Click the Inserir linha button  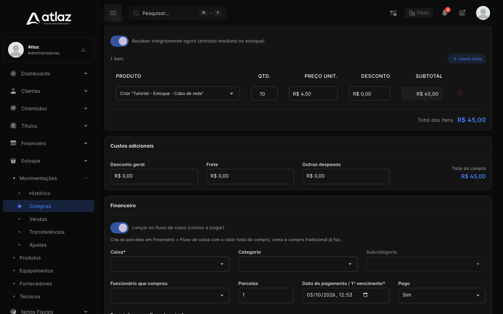467,59
